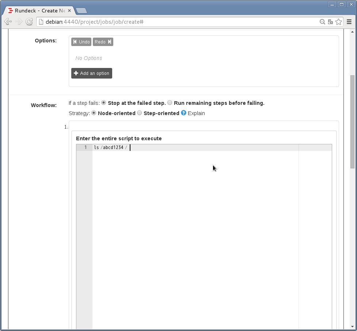The width and height of the screenshot is (357, 331).
Task: Click line number 1 in the gutter
Action: point(86,148)
